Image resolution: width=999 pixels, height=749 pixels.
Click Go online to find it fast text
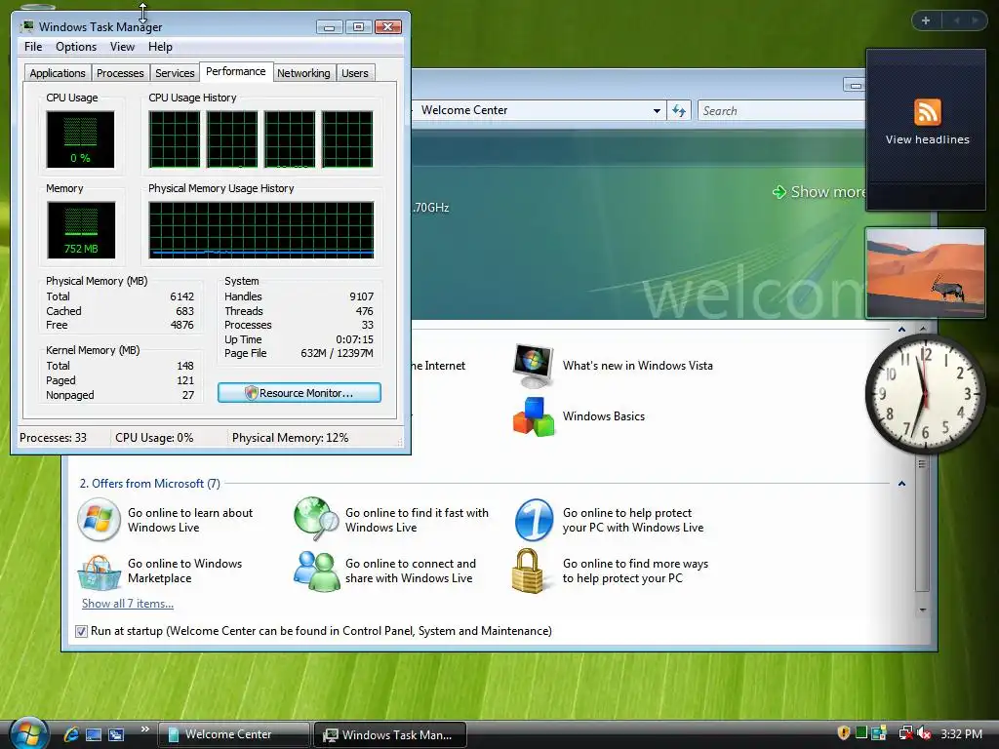(417, 520)
